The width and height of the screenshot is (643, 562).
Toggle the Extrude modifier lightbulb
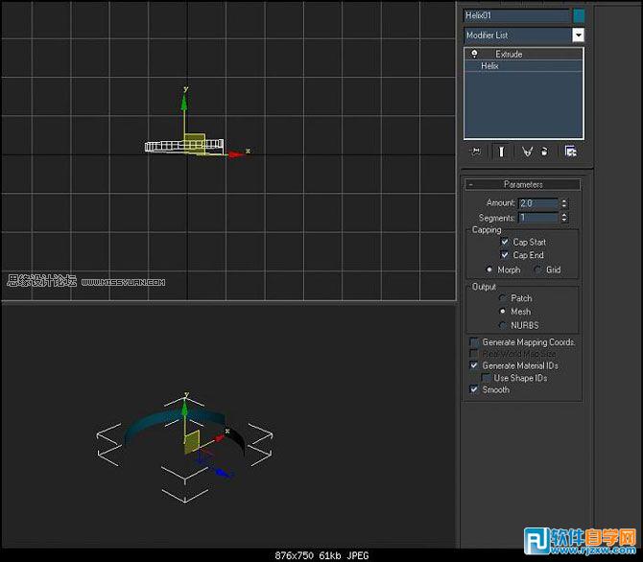click(x=474, y=54)
